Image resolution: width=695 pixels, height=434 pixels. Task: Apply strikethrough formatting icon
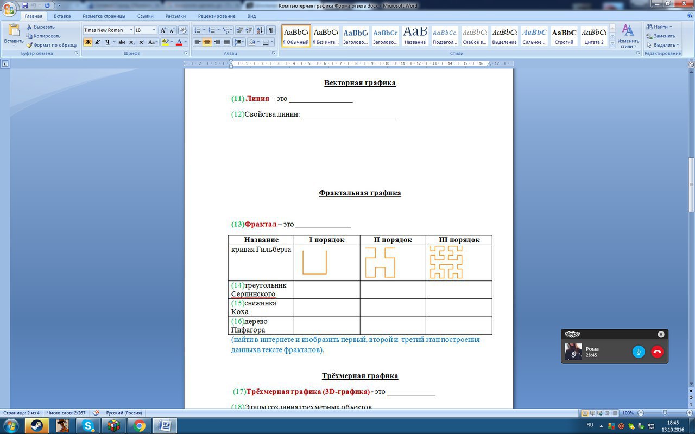click(x=122, y=42)
